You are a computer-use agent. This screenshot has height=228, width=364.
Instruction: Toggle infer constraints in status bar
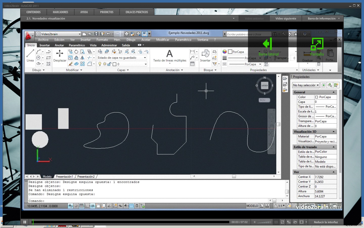(x=70, y=206)
